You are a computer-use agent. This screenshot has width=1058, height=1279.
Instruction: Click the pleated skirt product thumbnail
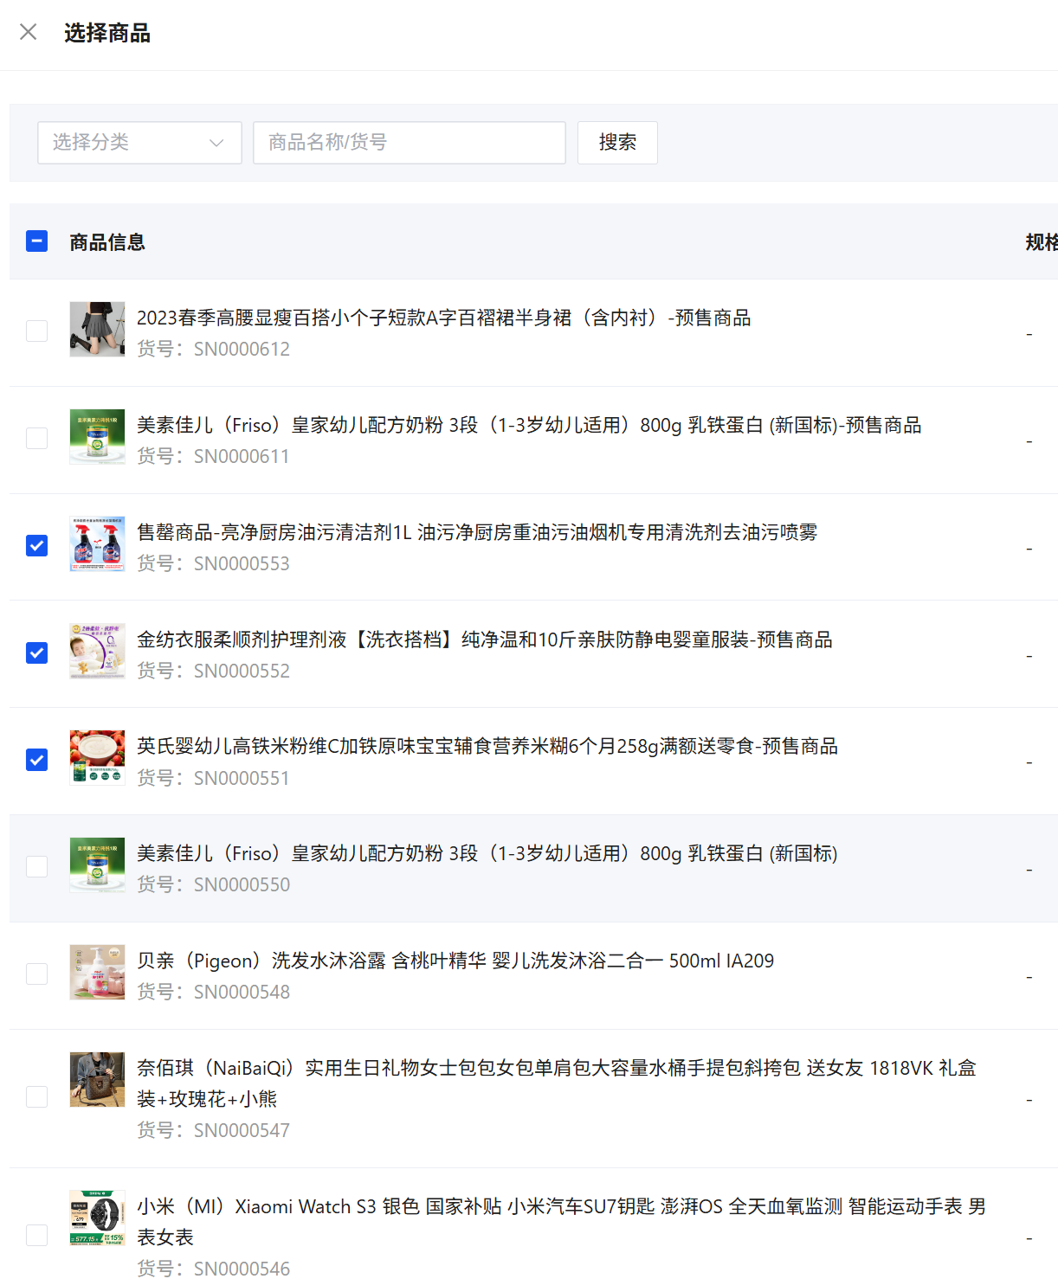97,329
